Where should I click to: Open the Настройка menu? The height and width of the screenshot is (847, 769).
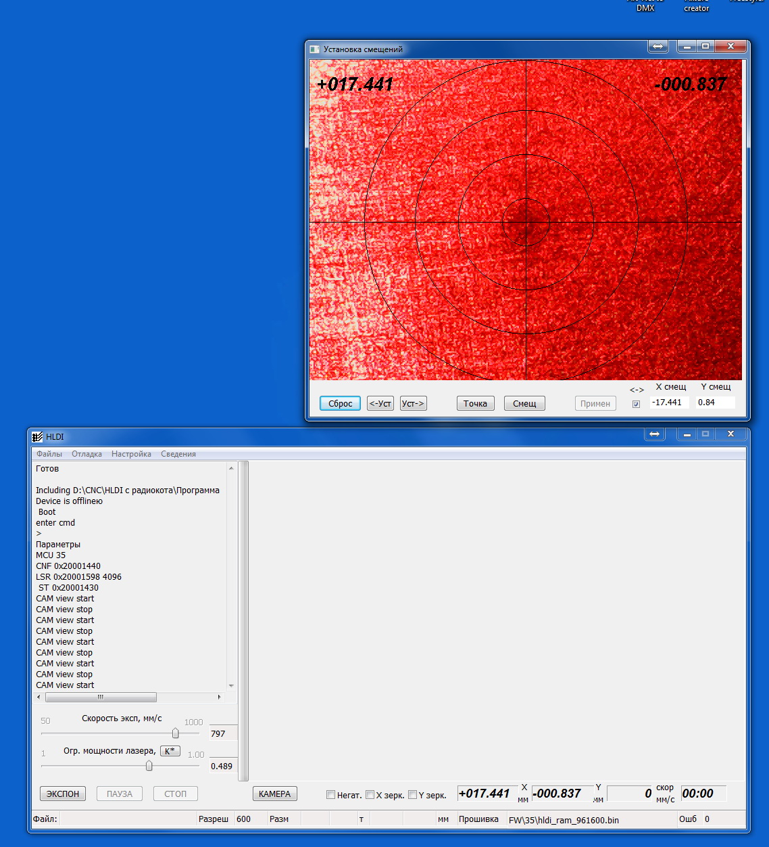click(131, 454)
